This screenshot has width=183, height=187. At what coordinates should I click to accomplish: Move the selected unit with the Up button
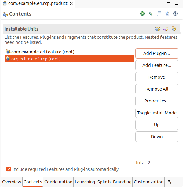(x=157, y=125)
